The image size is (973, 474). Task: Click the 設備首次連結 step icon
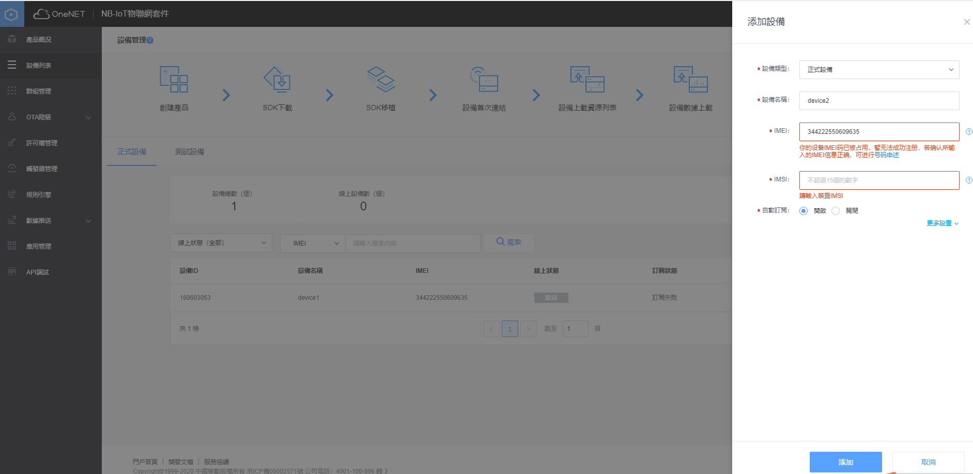484,79
